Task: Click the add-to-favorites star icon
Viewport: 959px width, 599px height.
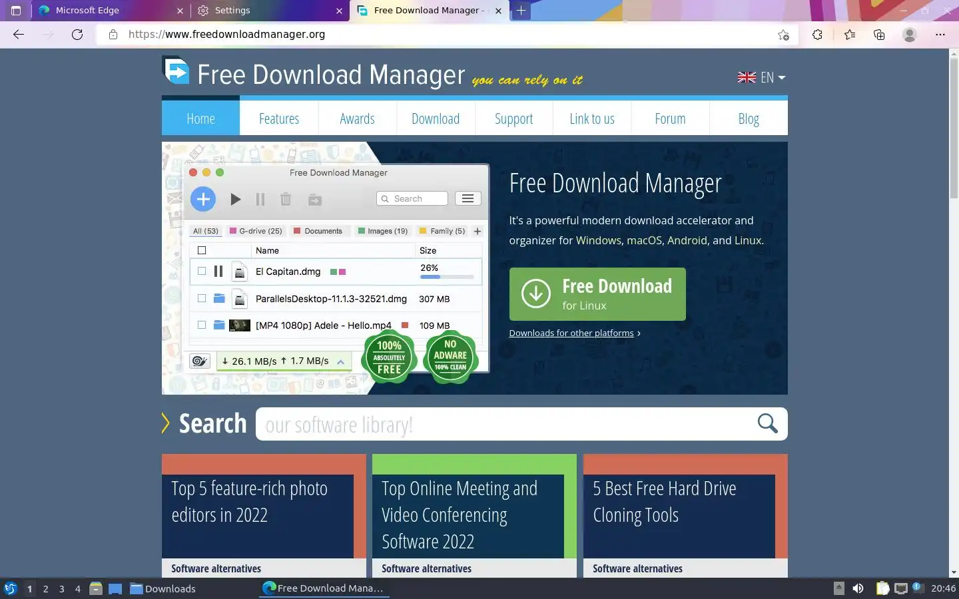Action: (783, 35)
